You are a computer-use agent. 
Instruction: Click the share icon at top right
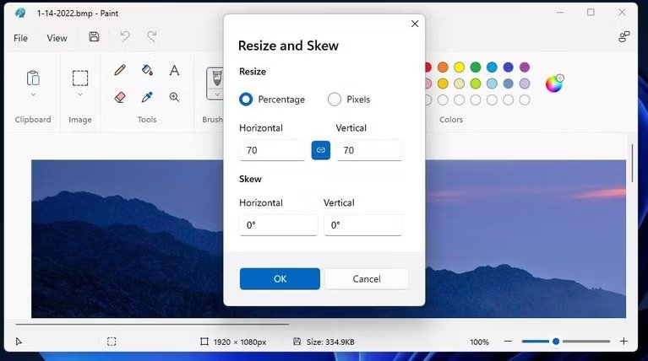coord(624,37)
